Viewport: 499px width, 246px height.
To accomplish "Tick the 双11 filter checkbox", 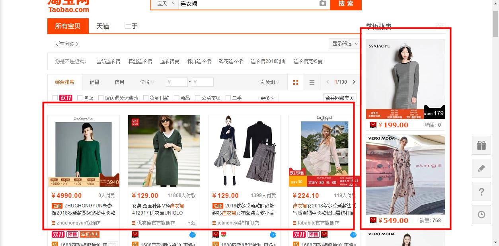I will pos(55,98).
